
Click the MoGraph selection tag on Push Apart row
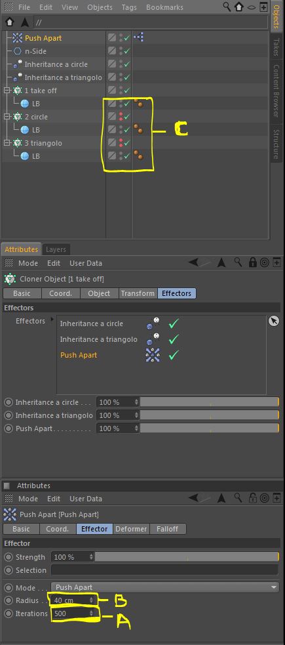[x=138, y=38]
